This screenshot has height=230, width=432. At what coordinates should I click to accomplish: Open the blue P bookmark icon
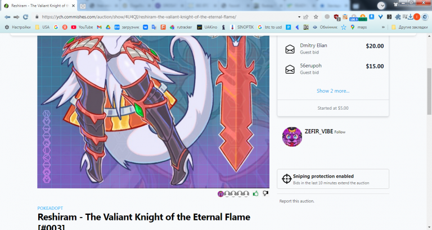click(x=288, y=27)
